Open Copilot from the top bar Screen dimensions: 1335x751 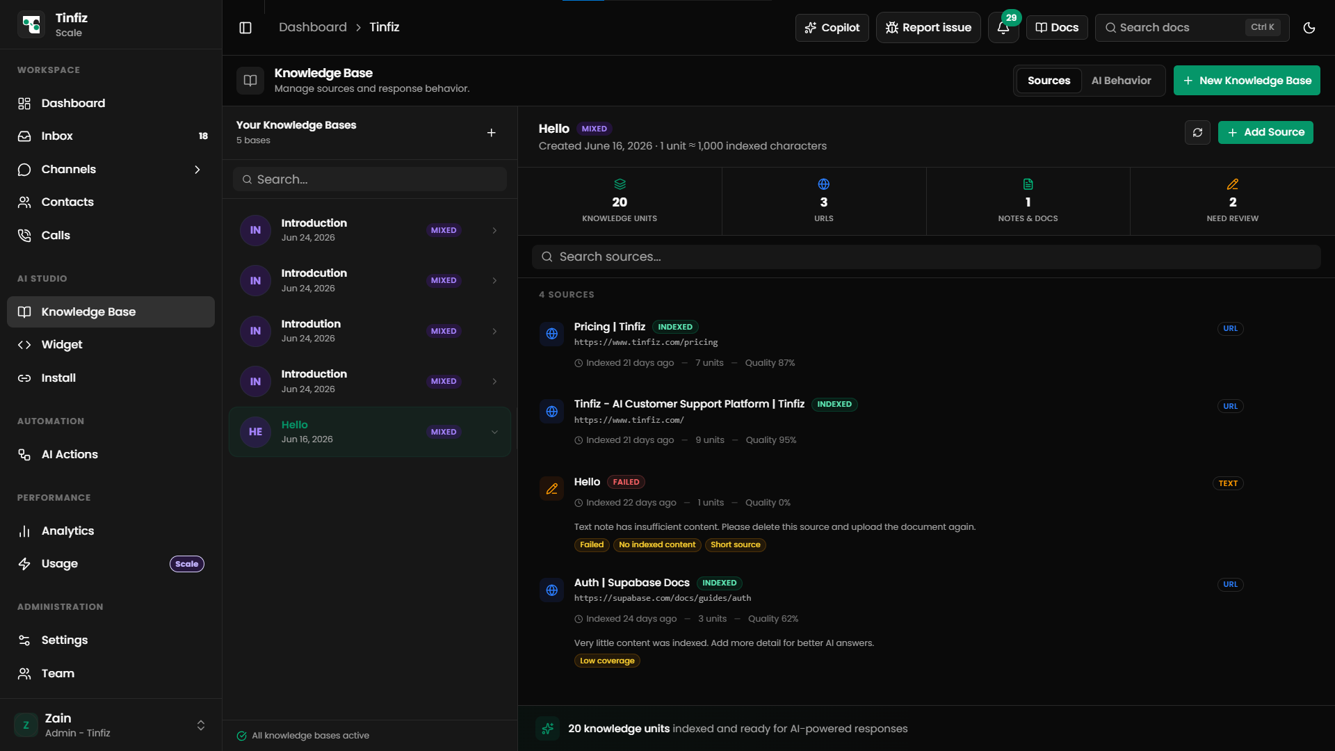(832, 28)
